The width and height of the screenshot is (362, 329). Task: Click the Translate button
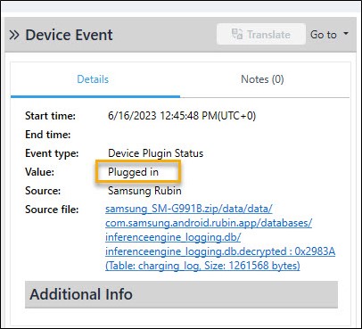[x=261, y=35]
